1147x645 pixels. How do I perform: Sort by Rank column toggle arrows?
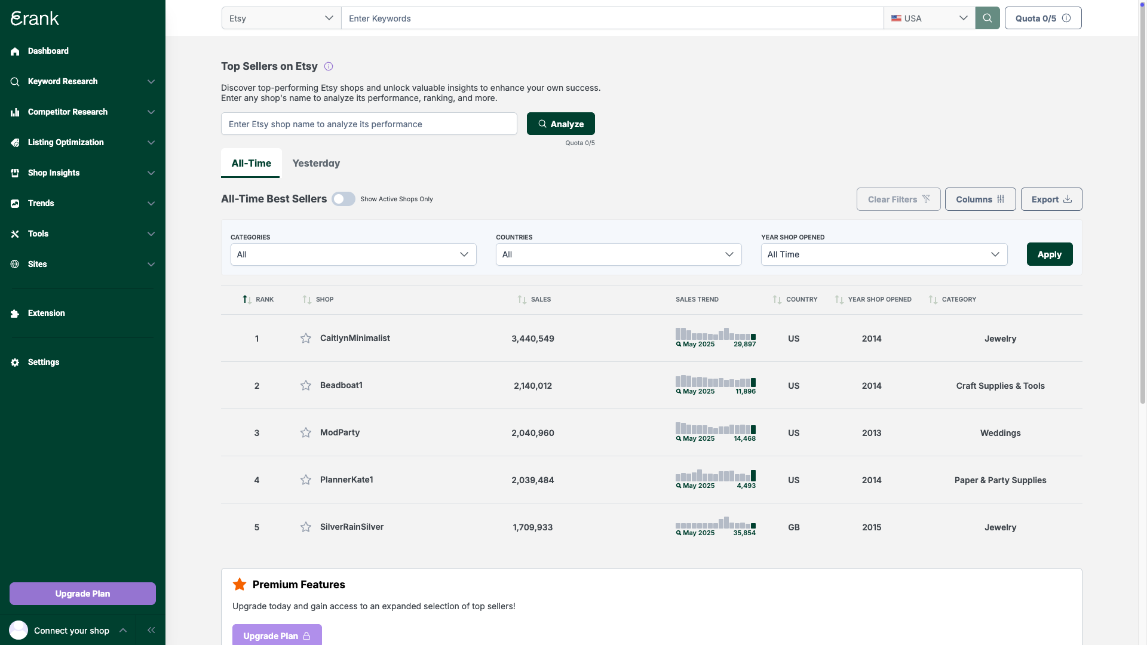coord(247,300)
